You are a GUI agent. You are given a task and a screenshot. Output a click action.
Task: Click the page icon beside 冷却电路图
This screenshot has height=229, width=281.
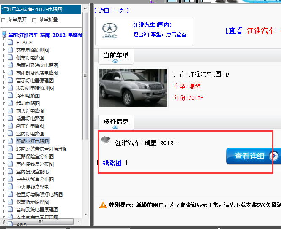point(11,95)
